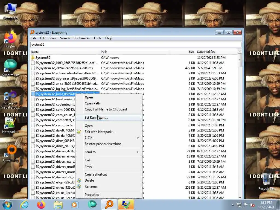The height and width of the screenshot is (210, 280).
Task: Open the View menu
Action: [x=53, y=38]
